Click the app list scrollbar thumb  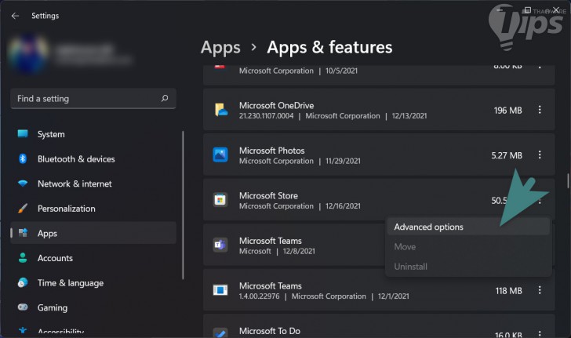tap(568, 181)
